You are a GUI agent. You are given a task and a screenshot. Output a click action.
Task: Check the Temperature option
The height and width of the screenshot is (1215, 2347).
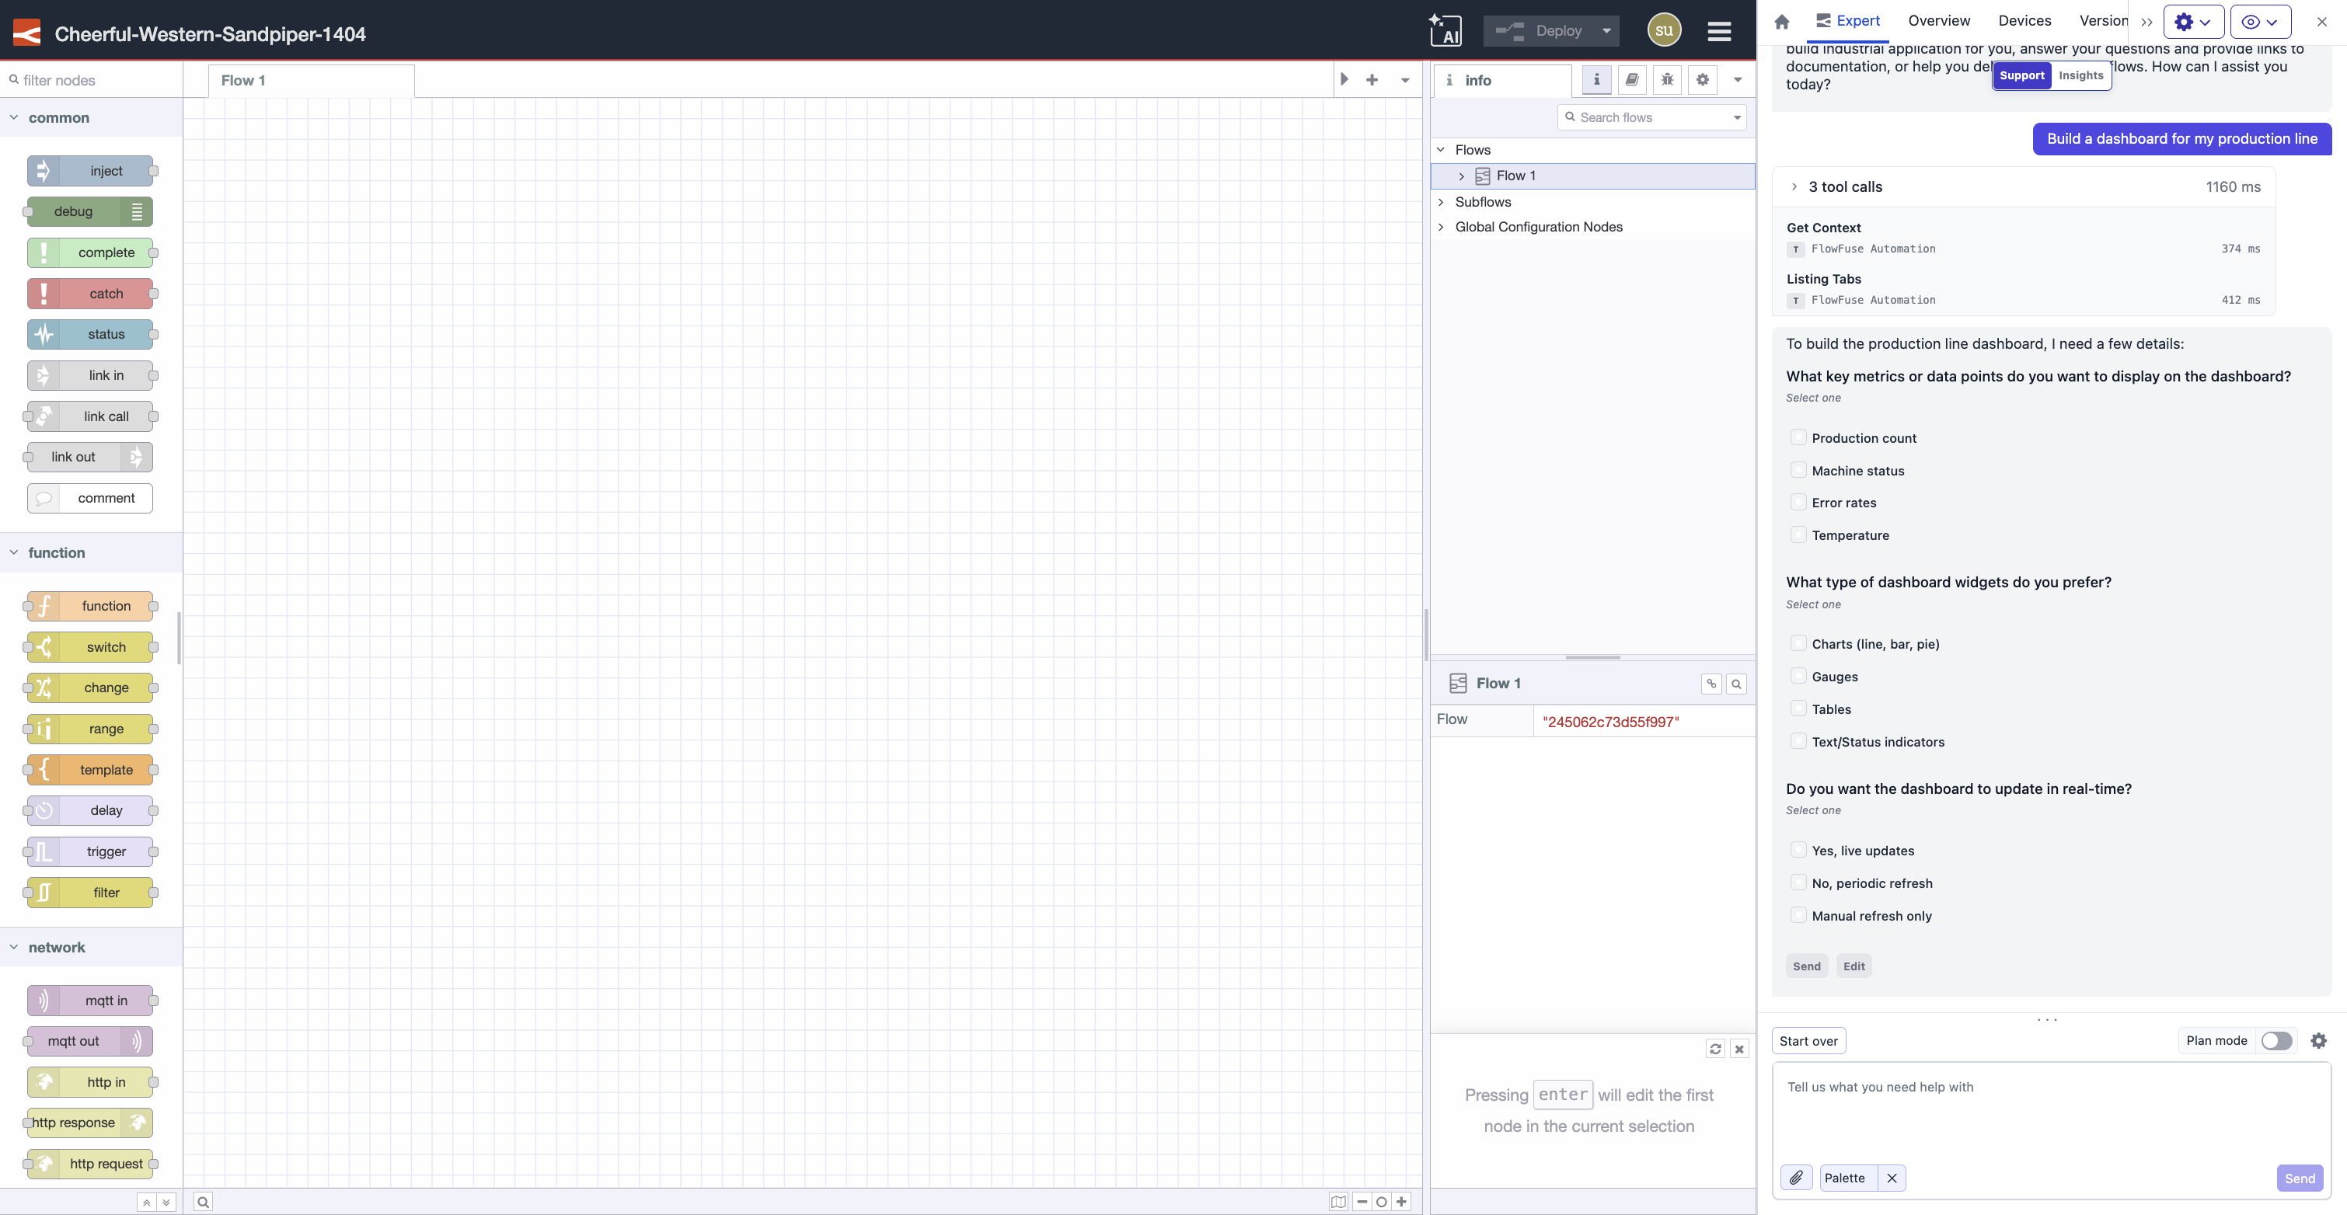tap(1798, 534)
